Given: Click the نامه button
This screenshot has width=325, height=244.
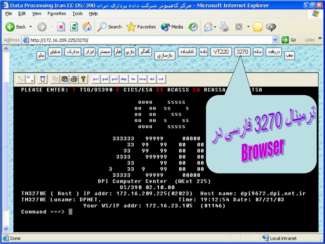Looking at the screenshot, I should (203, 52).
